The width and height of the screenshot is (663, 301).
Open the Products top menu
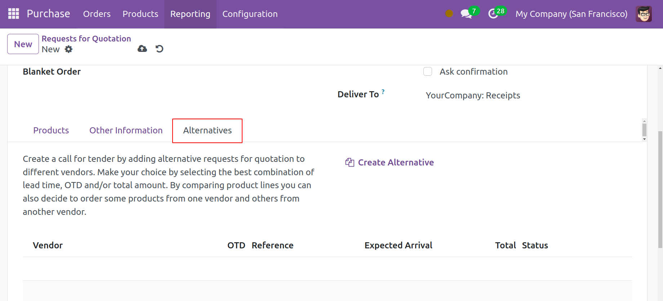(x=140, y=14)
